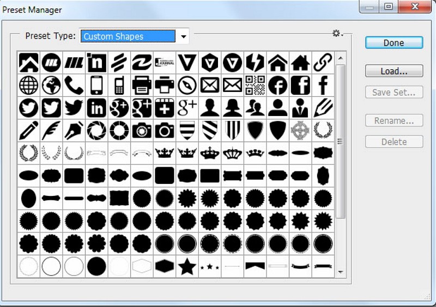436x307 pixels.
Task: Select the QR code shape
Action: (255, 85)
